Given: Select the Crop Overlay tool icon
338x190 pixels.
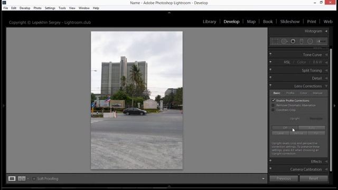Looking at the screenshot, I should [275, 41].
